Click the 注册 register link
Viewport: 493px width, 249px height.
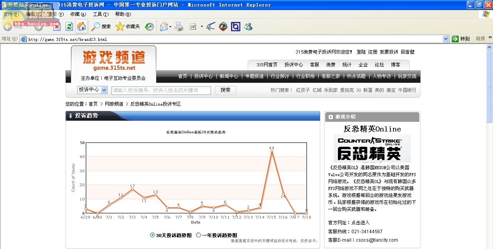(x=373, y=52)
